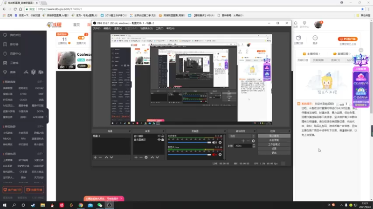Open OBS 查看(V) menu
Viewport: 373px width, 209px height.
118,28
